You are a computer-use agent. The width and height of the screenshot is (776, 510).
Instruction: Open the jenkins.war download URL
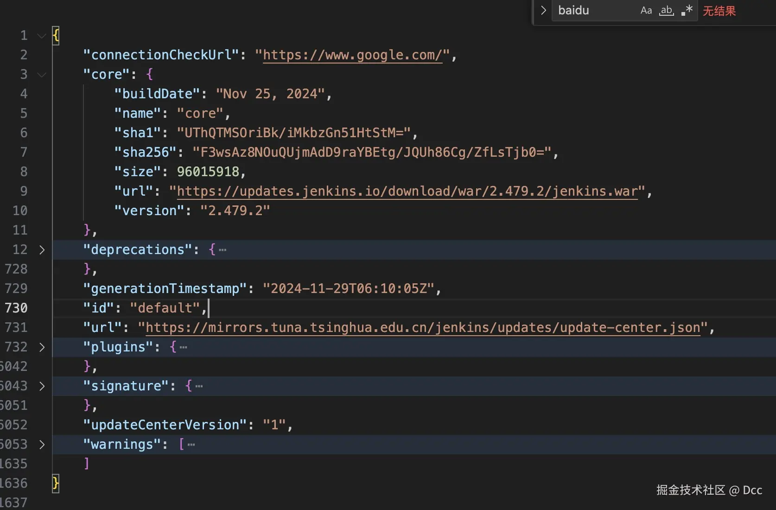tap(407, 191)
